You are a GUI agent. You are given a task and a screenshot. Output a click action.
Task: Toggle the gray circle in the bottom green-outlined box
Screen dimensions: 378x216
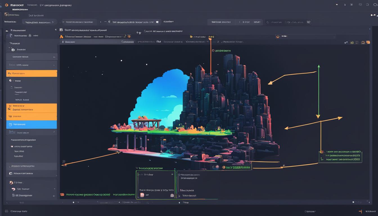click(x=172, y=195)
